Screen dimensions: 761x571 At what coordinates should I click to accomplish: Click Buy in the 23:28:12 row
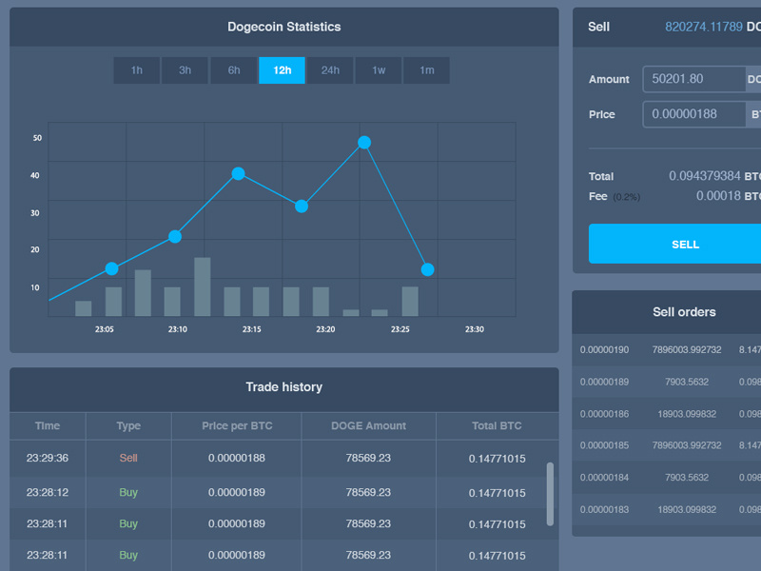(128, 492)
